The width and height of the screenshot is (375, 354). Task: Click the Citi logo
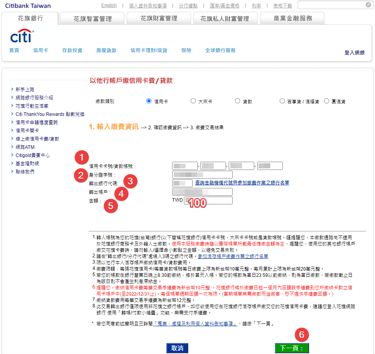22,37
